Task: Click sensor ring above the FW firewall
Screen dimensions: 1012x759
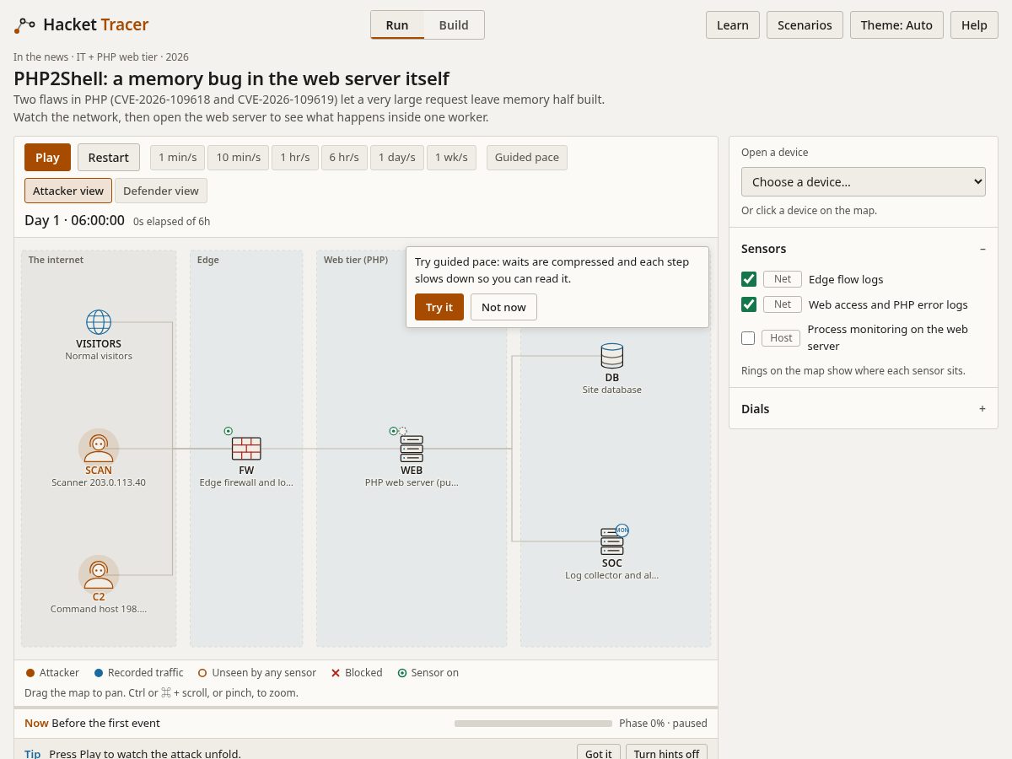Action: pyautogui.click(x=229, y=431)
